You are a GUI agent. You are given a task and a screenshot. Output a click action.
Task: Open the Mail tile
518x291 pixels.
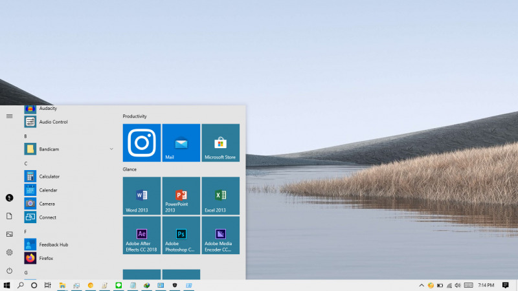pos(181,142)
